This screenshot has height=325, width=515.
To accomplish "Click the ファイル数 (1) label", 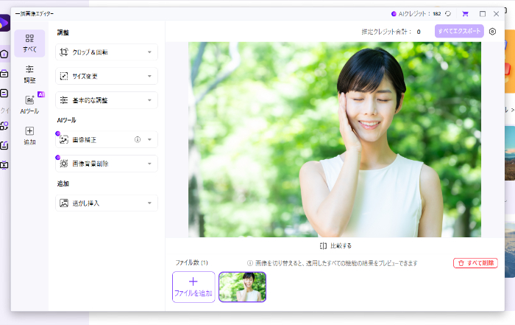I will pos(191,263).
